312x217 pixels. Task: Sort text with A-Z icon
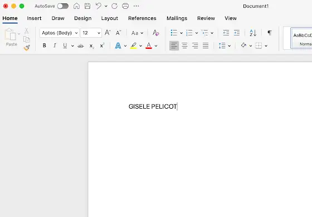(253, 33)
